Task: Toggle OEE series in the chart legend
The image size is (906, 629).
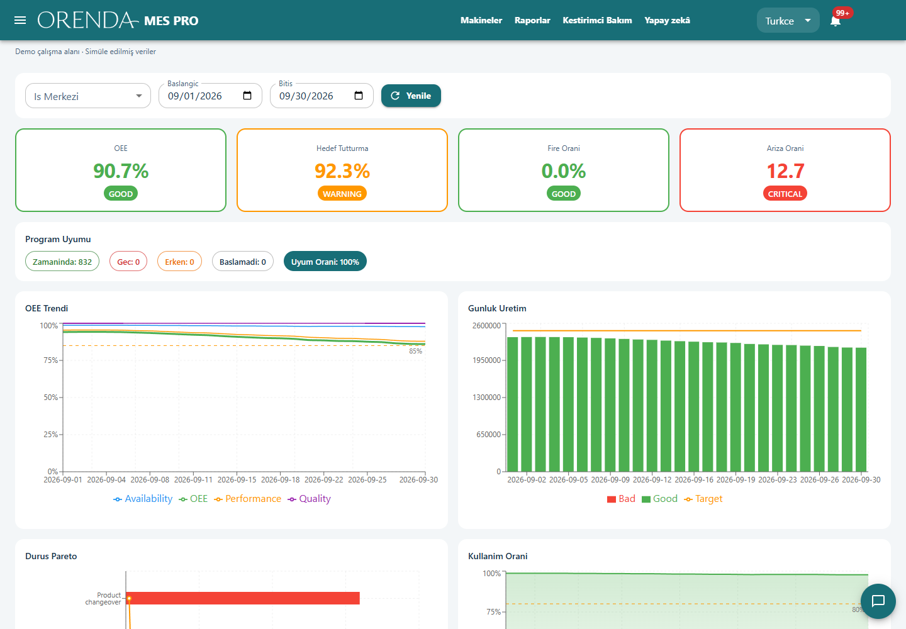Action: tap(193, 499)
